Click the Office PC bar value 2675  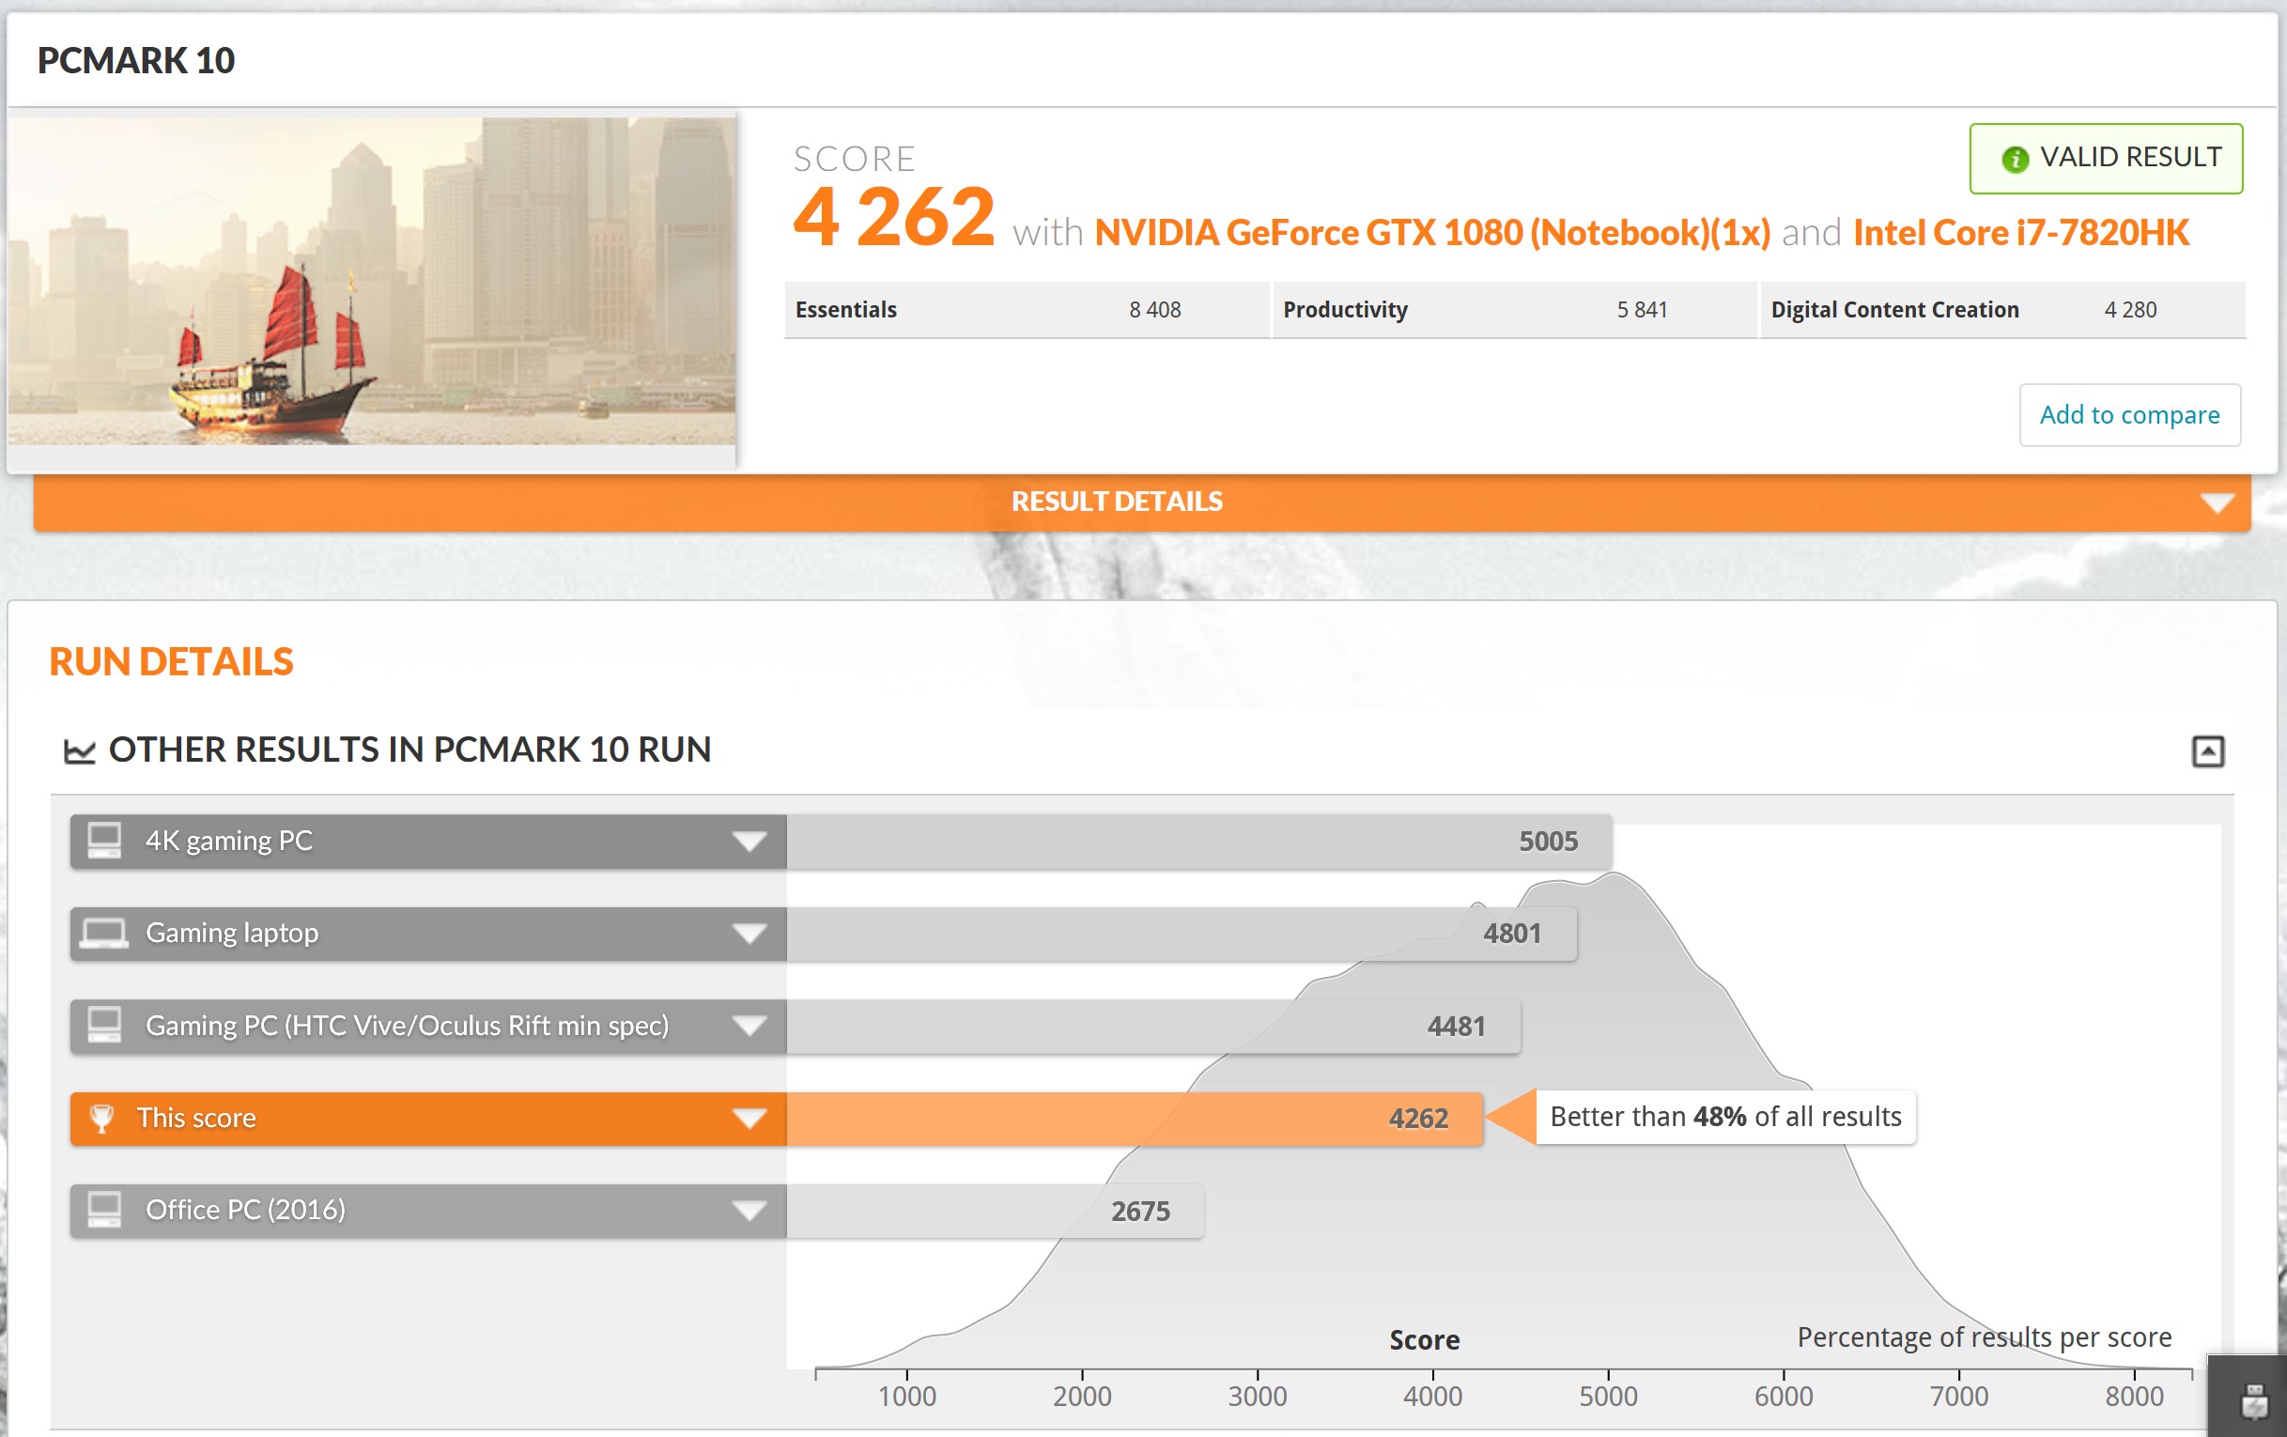click(1140, 1211)
